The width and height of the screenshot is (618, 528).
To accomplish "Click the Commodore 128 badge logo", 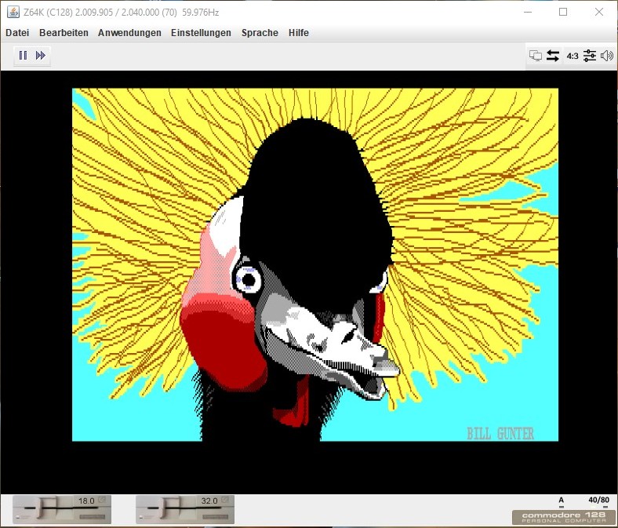I will click(x=564, y=517).
